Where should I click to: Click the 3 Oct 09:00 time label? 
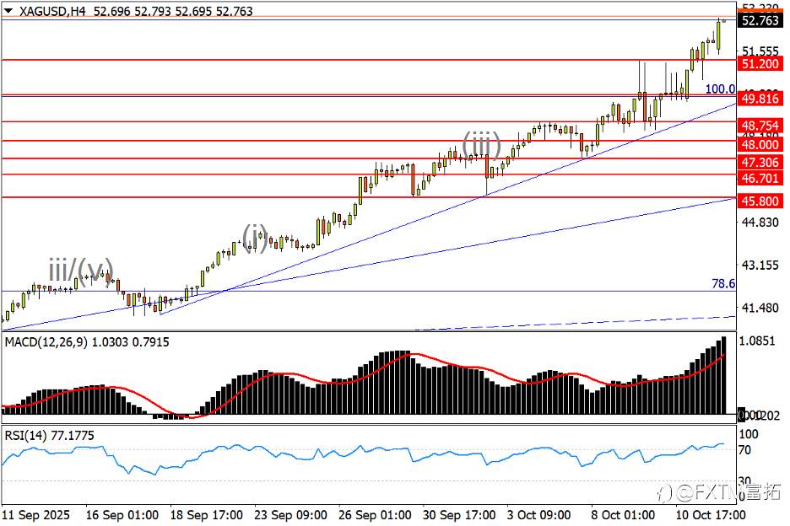coord(539,515)
